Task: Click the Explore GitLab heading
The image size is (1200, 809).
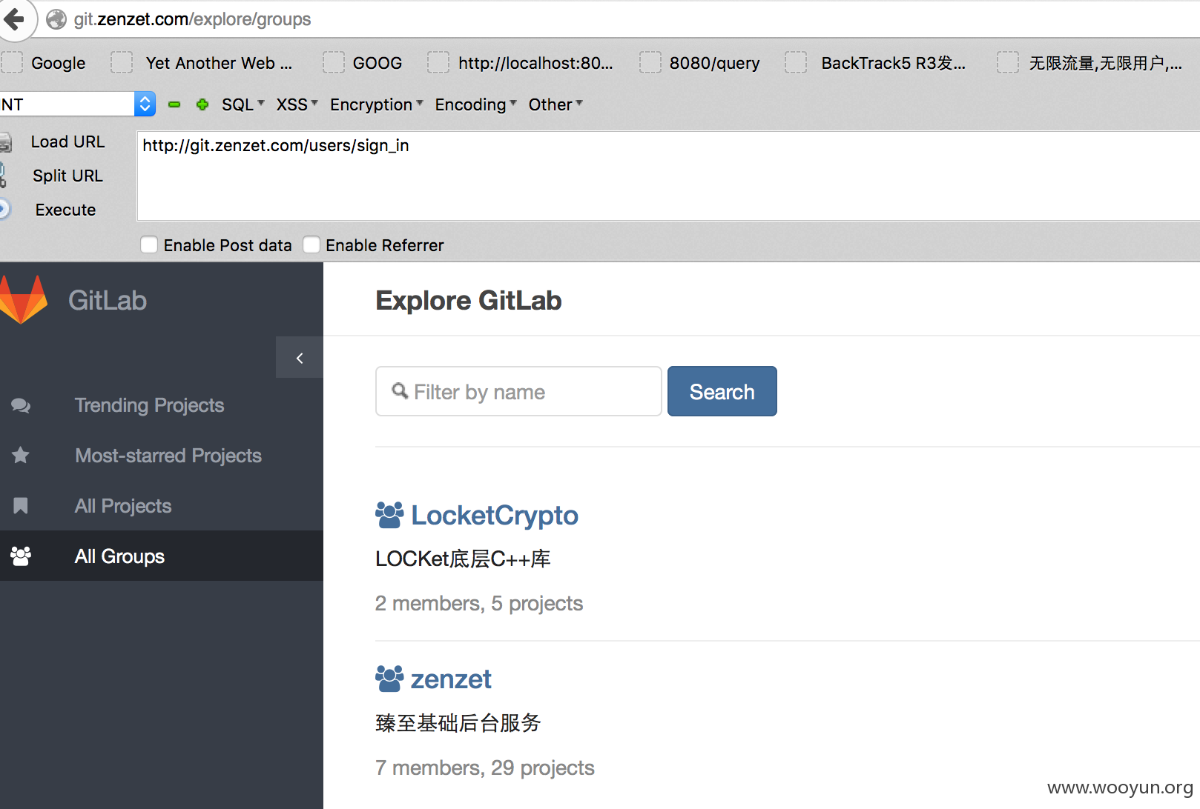Action: [469, 300]
